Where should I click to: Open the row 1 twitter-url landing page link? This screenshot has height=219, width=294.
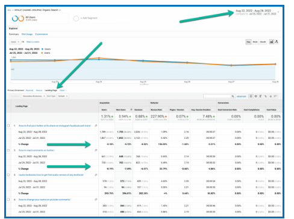point(54,125)
